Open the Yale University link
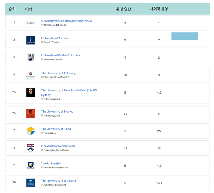This screenshot has height=193, width=214. (x=51, y=163)
